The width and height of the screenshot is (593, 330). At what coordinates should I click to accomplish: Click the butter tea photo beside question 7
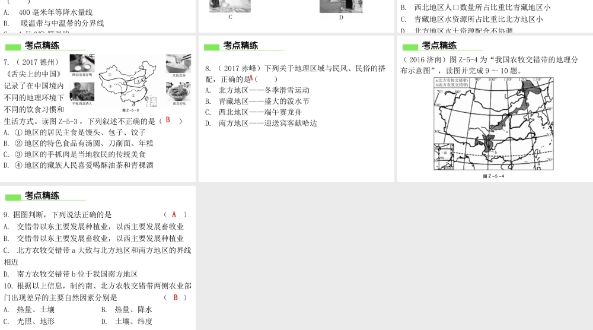click(x=82, y=63)
